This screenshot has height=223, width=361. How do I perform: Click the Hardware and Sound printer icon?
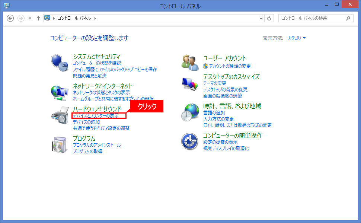(60, 115)
